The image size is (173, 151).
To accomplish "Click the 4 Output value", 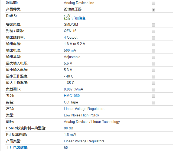I will 71,38.
